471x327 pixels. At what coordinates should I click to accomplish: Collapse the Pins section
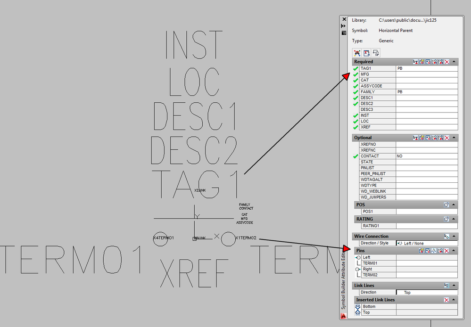point(454,250)
